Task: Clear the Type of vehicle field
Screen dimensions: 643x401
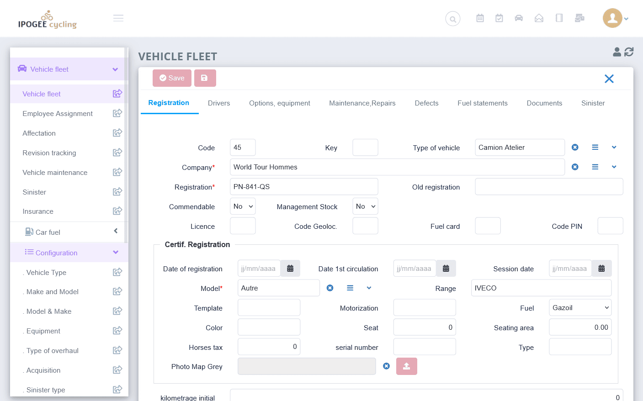Action: click(x=575, y=148)
